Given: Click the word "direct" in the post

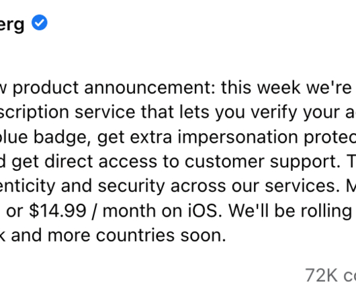Looking at the screenshot, I should (69, 161).
